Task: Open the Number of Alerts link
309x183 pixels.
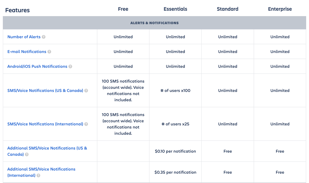Action: (x=24, y=37)
